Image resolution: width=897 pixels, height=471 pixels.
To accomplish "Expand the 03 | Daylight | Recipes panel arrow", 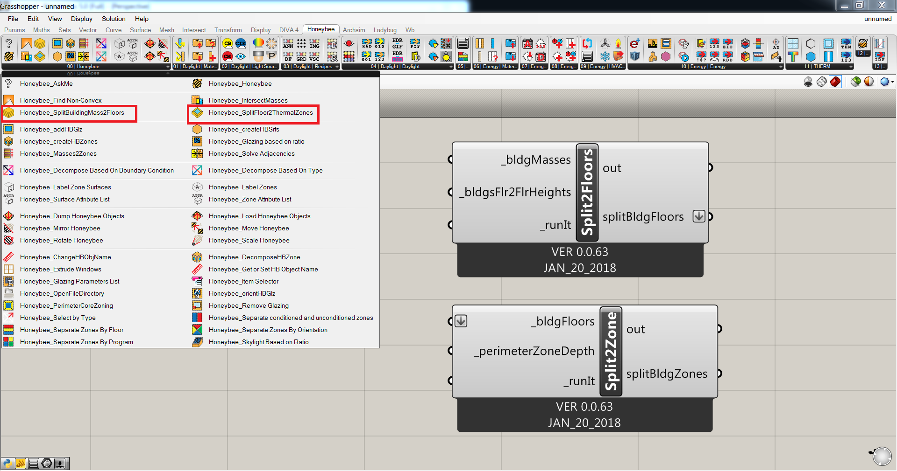I will pyautogui.click(x=337, y=67).
